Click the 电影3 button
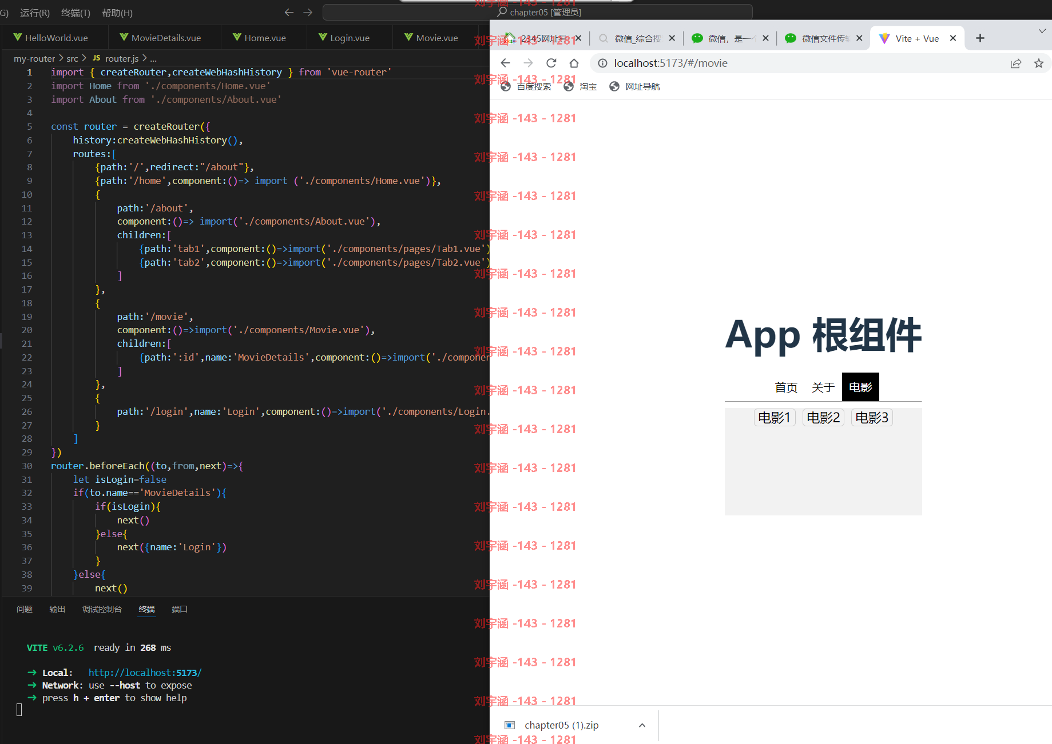This screenshot has width=1052, height=744. [x=872, y=418]
